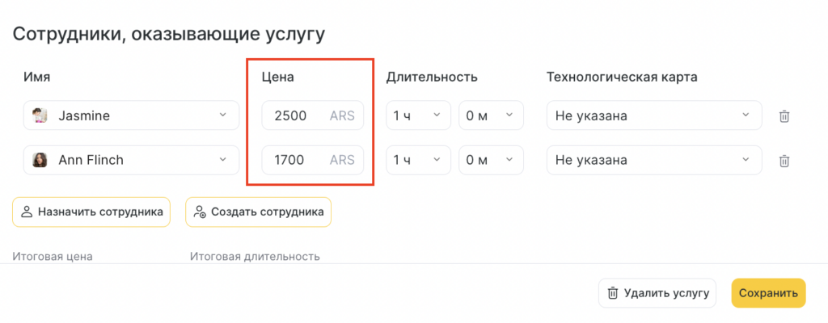Click the chevron arrow in Jasmine name field

tap(223, 115)
